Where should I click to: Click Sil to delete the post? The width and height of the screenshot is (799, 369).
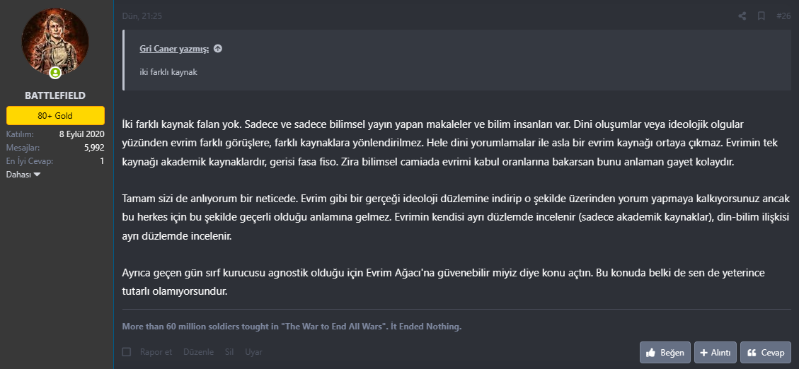coord(229,352)
